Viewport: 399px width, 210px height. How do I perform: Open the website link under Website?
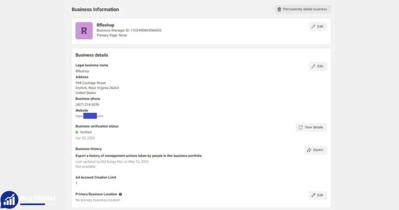tap(89, 116)
